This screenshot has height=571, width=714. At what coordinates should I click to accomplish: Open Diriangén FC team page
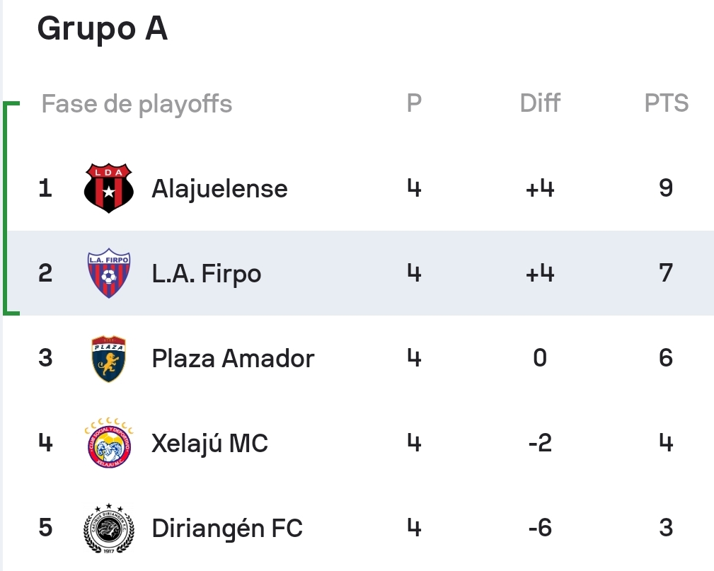point(226,529)
